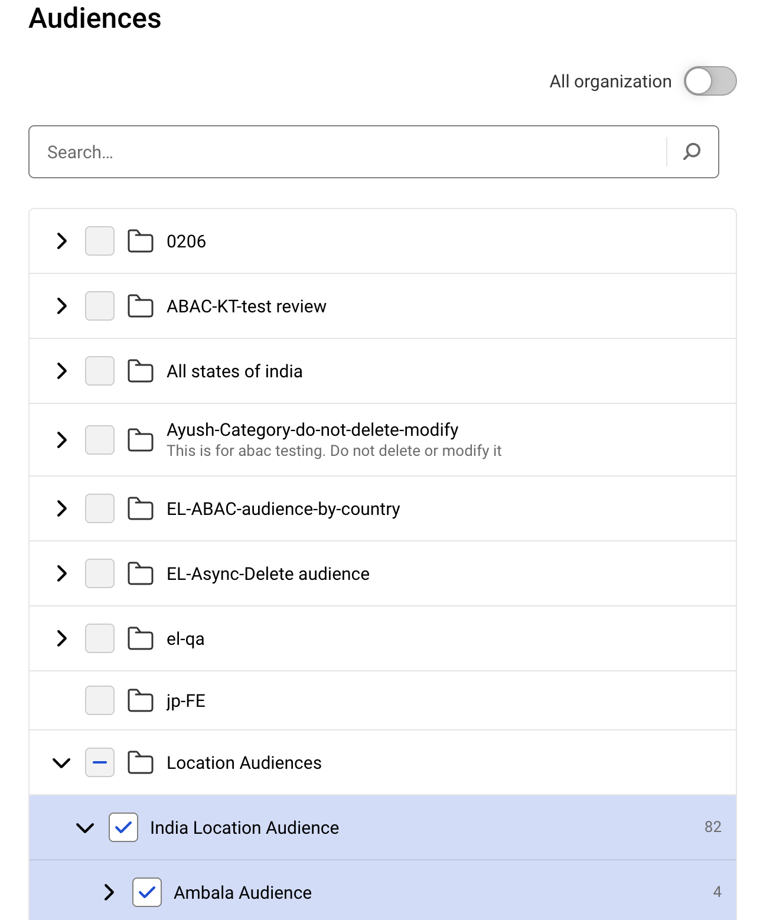Image resolution: width=763 pixels, height=920 pixels.
Task: Expand the Ayush-Category-do-not-delete-modify folder
Action: click(61, 440)
